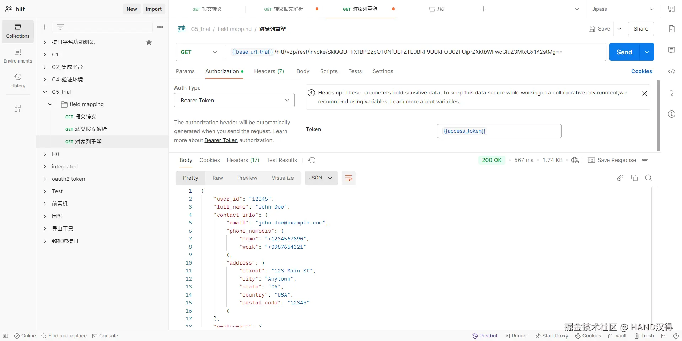
Task: Open the GET HTTP method dropdown
Action: point(199,52)
